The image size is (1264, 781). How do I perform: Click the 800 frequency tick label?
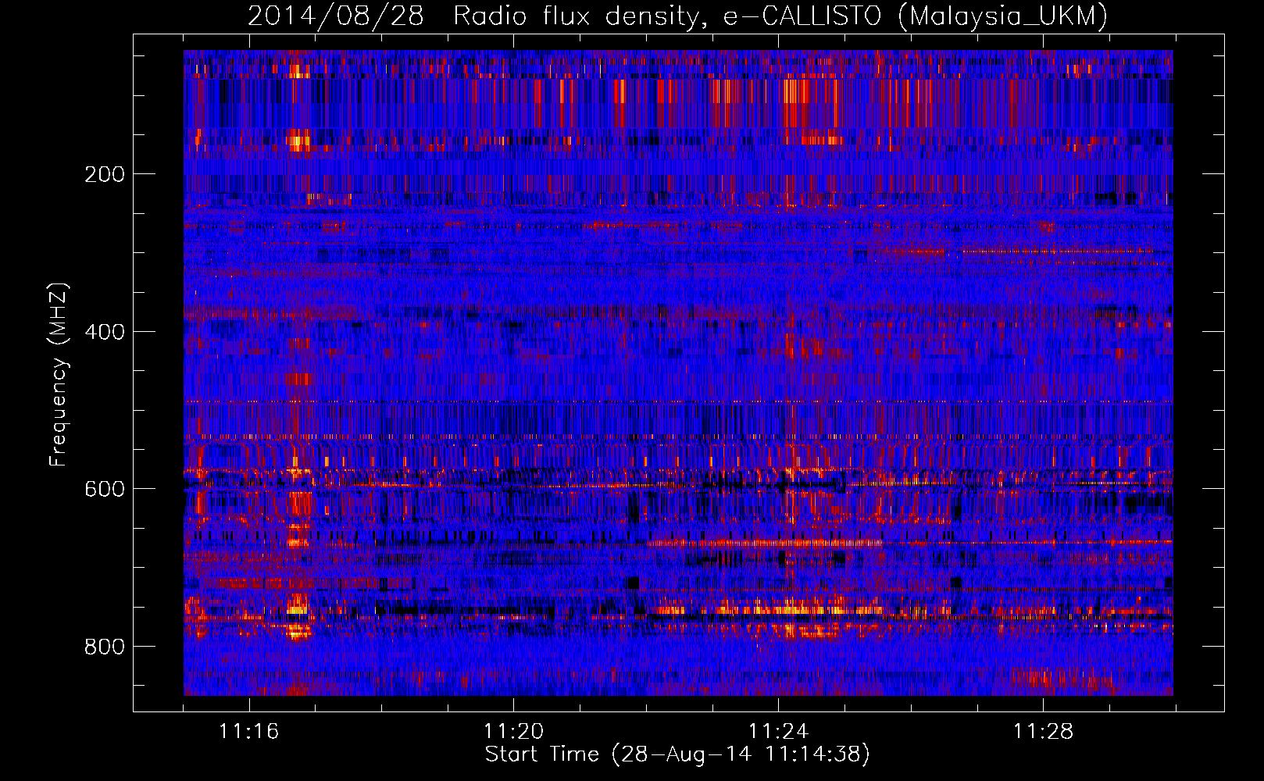[x=105, y=647]
